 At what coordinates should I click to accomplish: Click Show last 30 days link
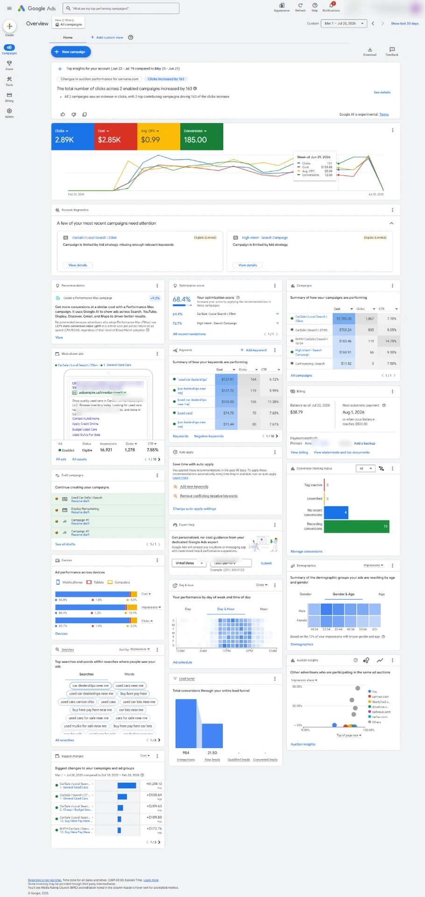point(404,23)
